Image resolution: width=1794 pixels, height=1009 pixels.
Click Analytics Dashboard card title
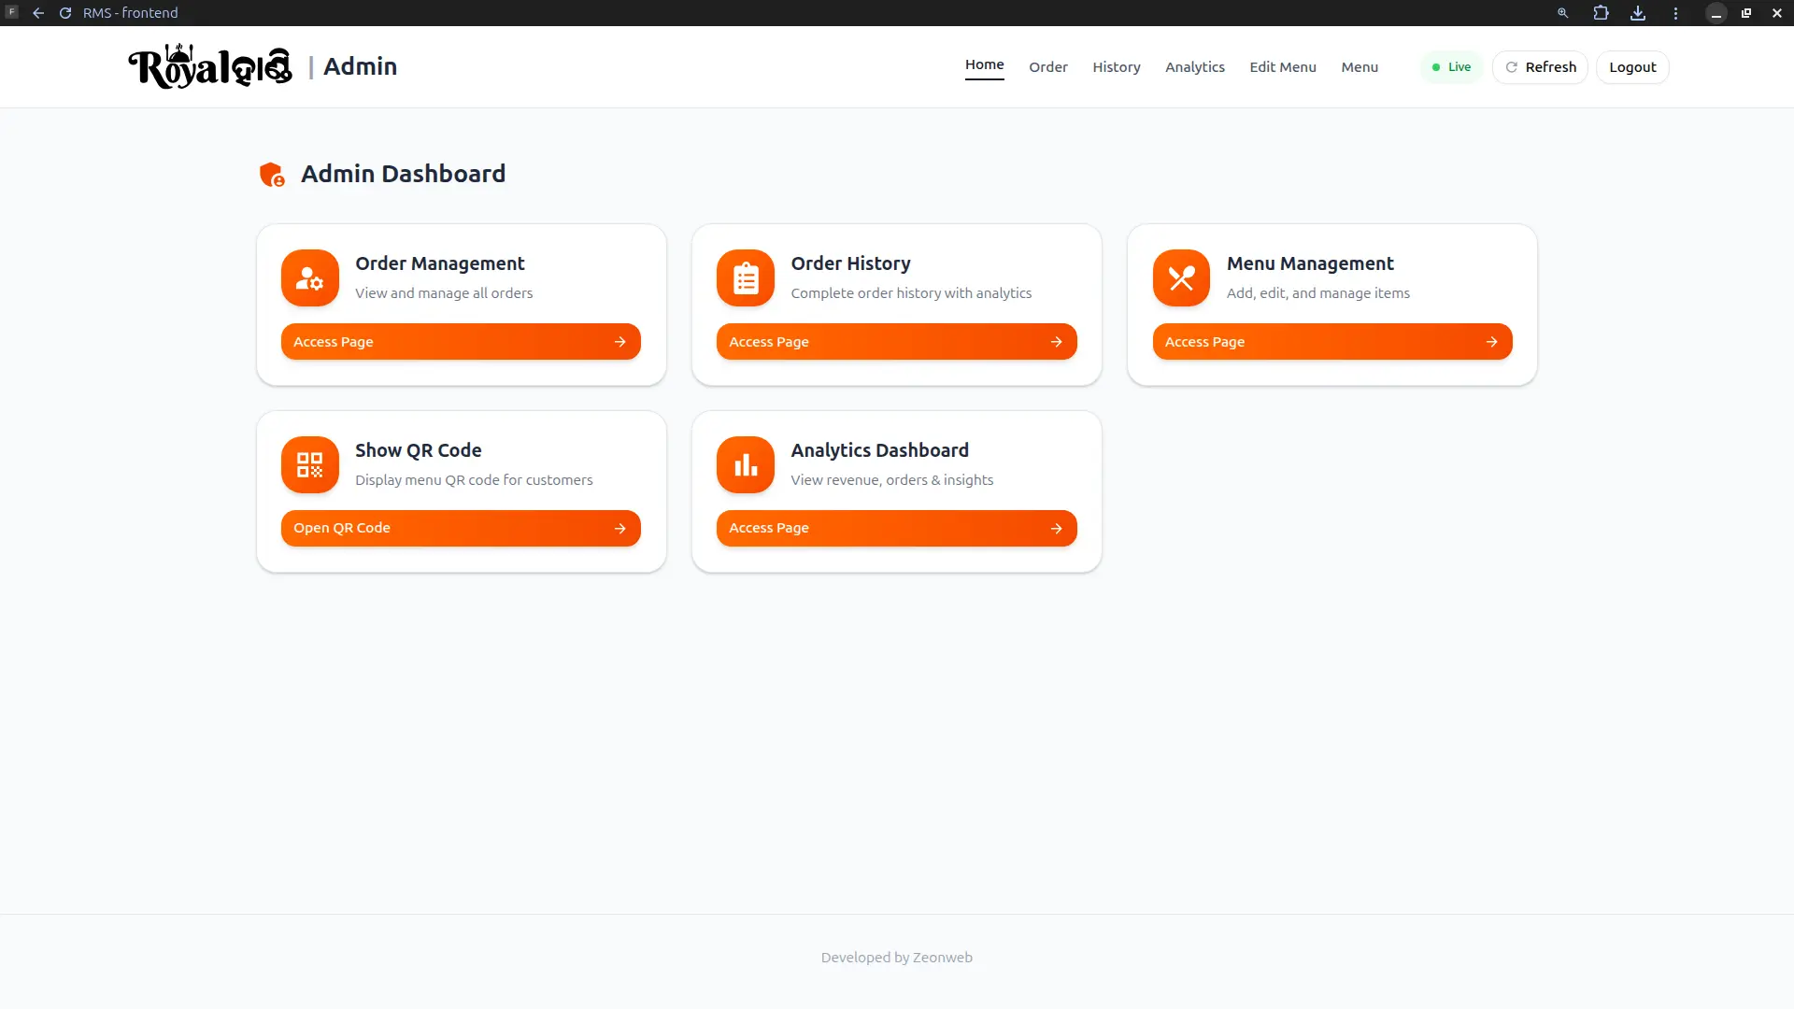coord(879,450)
